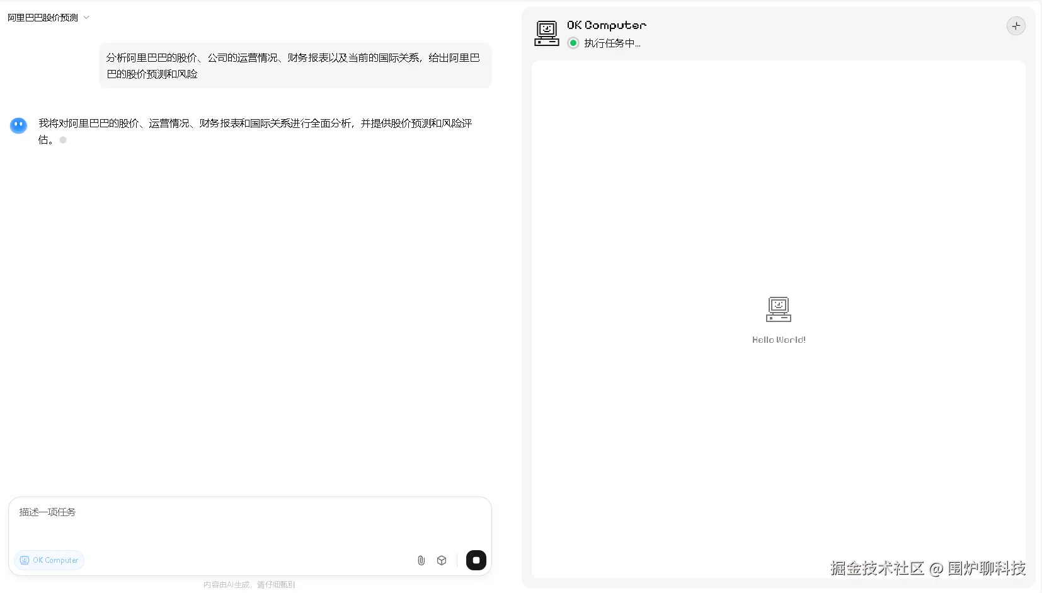Screen dimensions: 1042x593
Task: Click the 3D cube model icon
Action: [442, 560]
